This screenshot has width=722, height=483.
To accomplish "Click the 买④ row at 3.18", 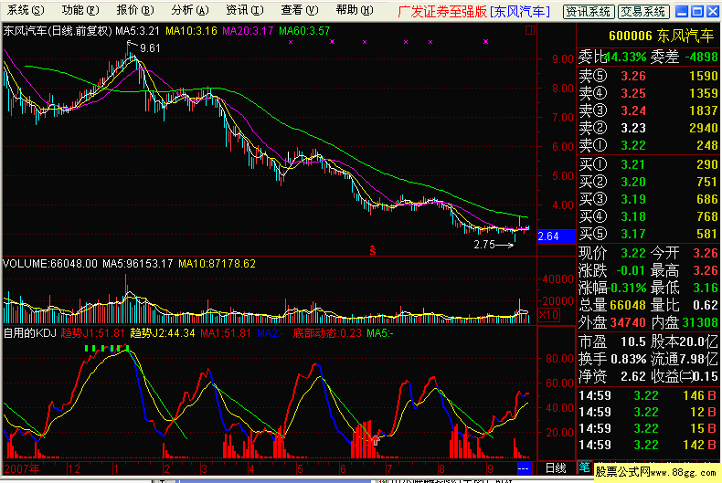I will 648,216.
